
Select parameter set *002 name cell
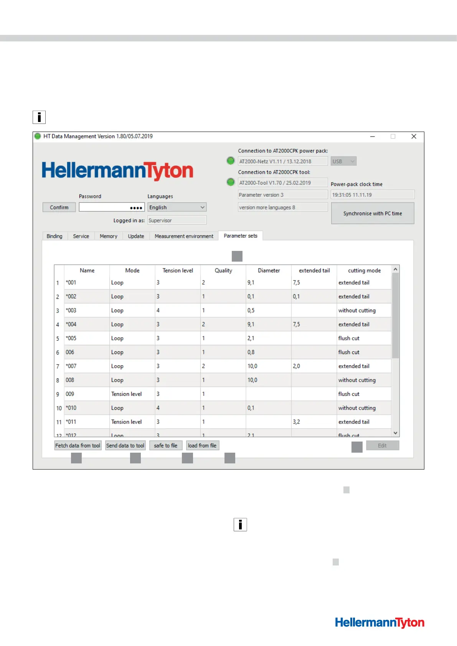pyautogui.click(x=87, y=297)
